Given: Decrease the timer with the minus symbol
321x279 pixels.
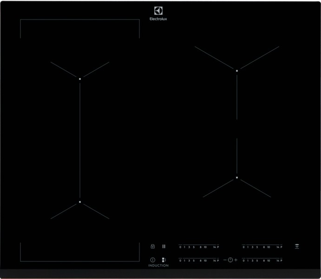Looking at the screenshot, I should [x=225, y=260].
